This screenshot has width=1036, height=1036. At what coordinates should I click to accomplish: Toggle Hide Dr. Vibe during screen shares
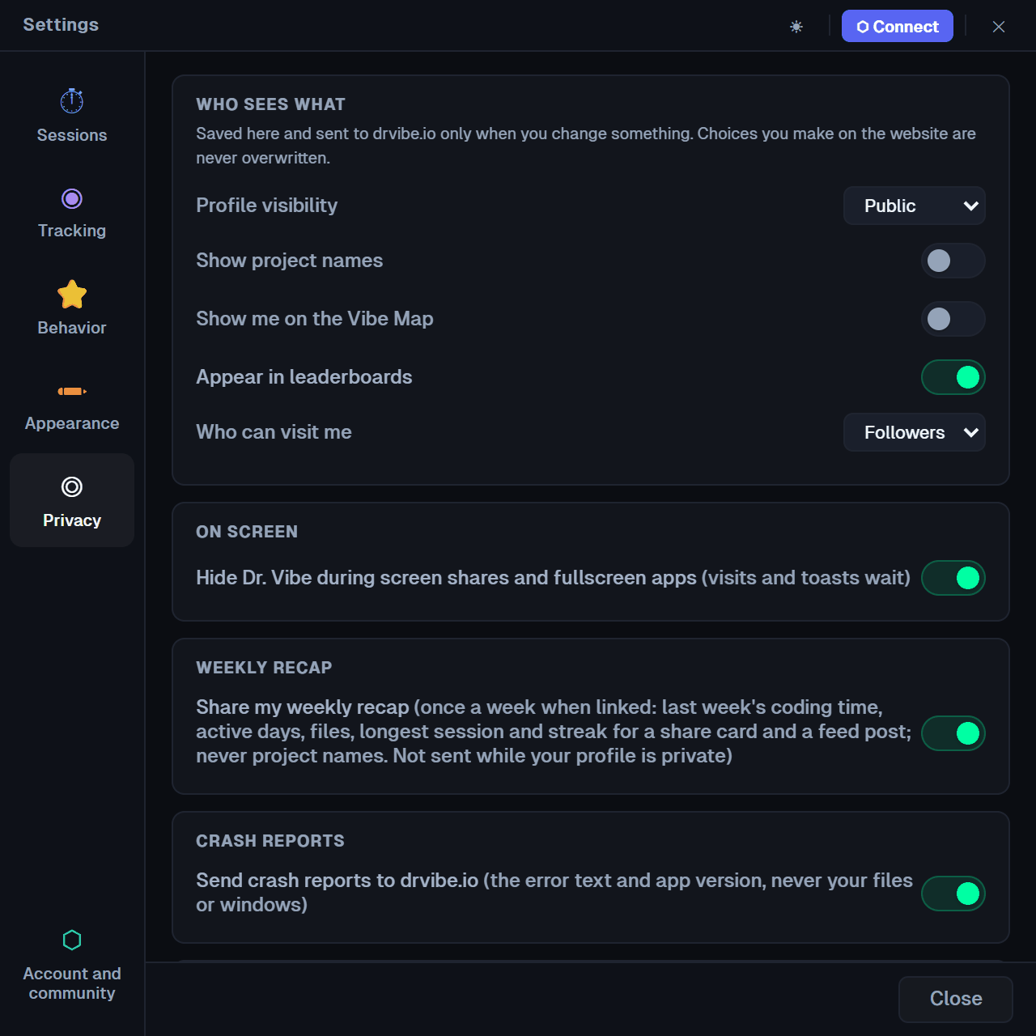[x=953, y=578]
